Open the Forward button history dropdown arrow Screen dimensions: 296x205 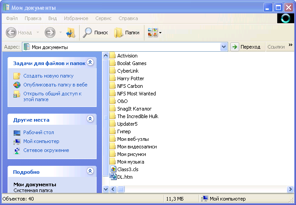(x=60, y=33)
